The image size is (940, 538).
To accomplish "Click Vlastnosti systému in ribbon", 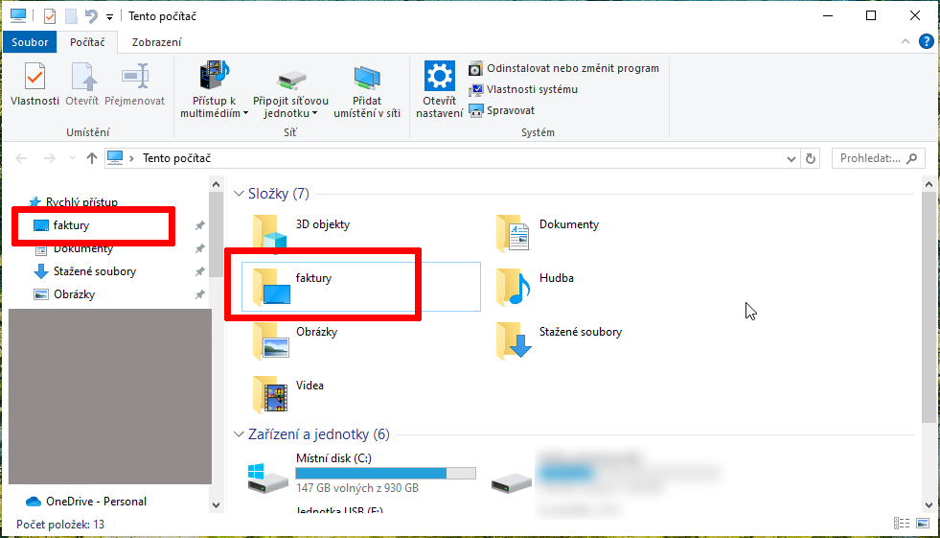I will [x=531, y=89].
